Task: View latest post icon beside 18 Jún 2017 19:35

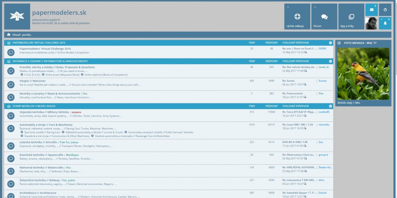Action: tap(305, 129)
